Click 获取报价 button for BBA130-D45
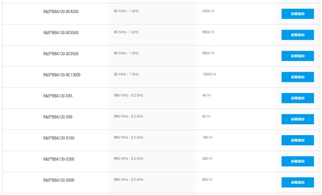The width and height of the screenshot is (322, 195). click(297, 98)
